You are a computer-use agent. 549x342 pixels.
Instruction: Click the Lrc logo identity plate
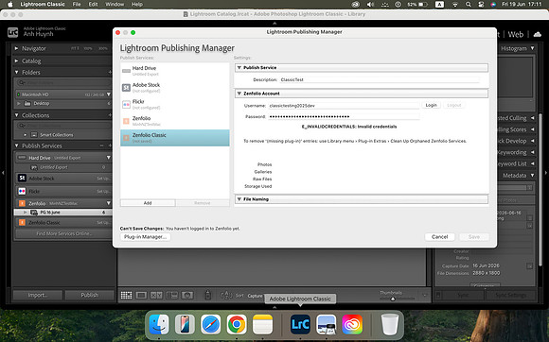[13, 32]
